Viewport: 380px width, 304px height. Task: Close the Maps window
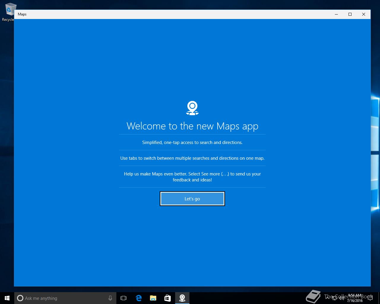tap(364, 14)
